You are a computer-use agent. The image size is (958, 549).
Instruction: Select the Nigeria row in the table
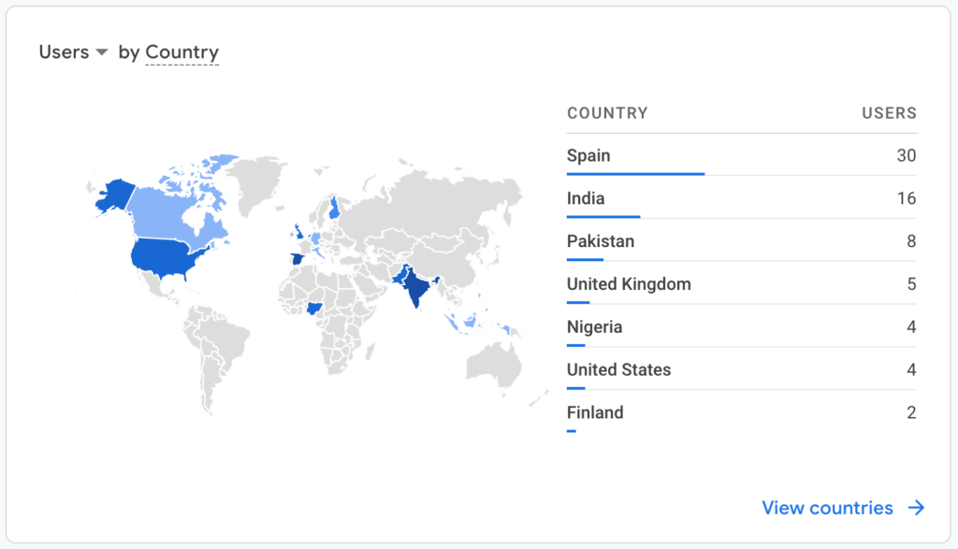pos(742,326)
